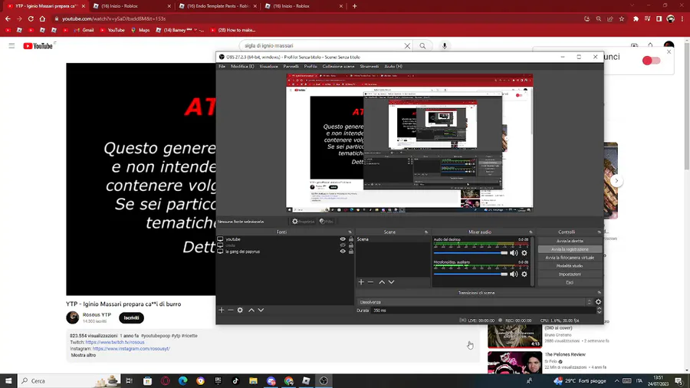Adjust Microfono/disp. ausiliario volume slider
Image resolution: width=690 pixels, height=388 pixels.
(x=471, y=274)
